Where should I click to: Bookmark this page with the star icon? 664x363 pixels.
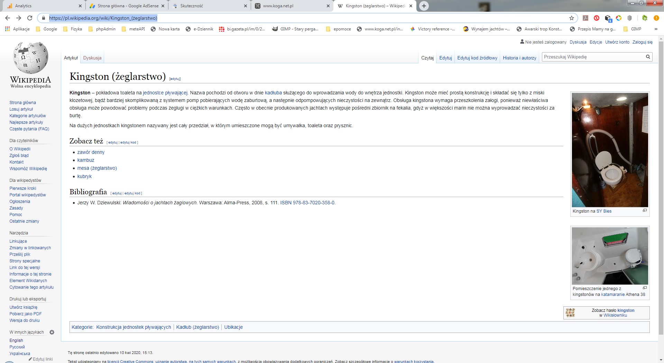coord(571,18)
